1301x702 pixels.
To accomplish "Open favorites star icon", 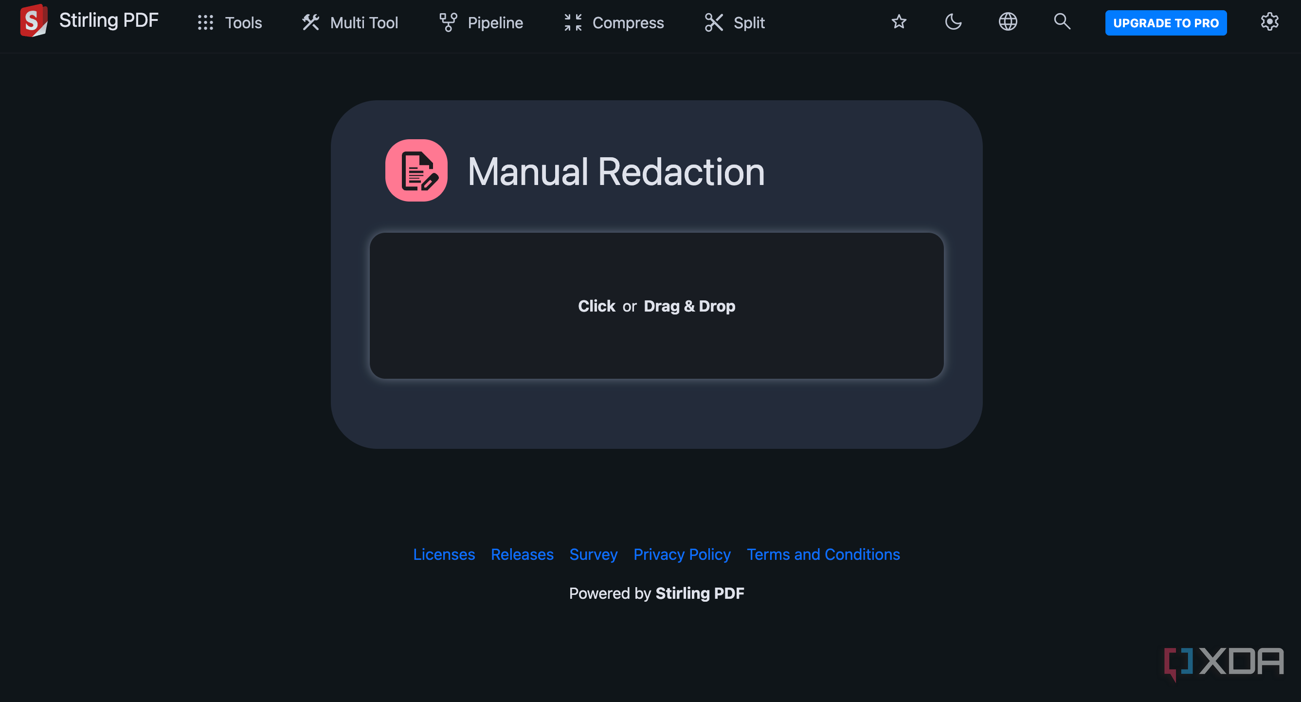I will pyautogui.click(x=899, y=22).
